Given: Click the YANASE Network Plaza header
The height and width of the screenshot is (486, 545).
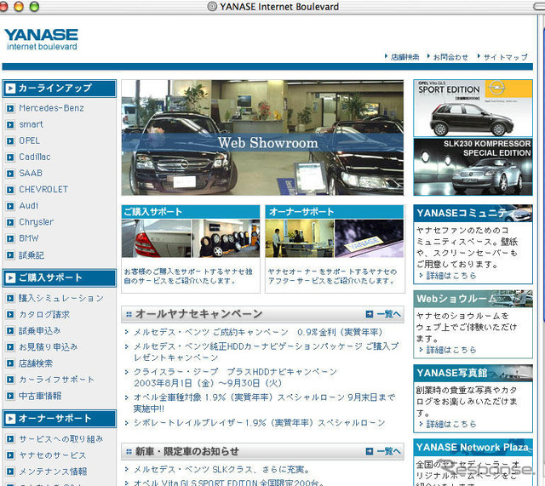Looking at the screenshot, I should (473, 448).
